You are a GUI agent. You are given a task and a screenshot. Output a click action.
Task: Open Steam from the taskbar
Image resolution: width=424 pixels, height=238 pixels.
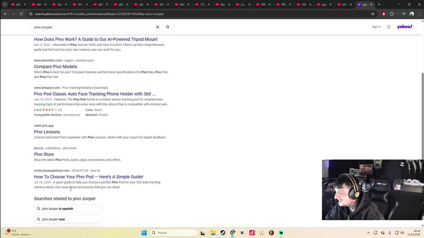coord(223,233)
